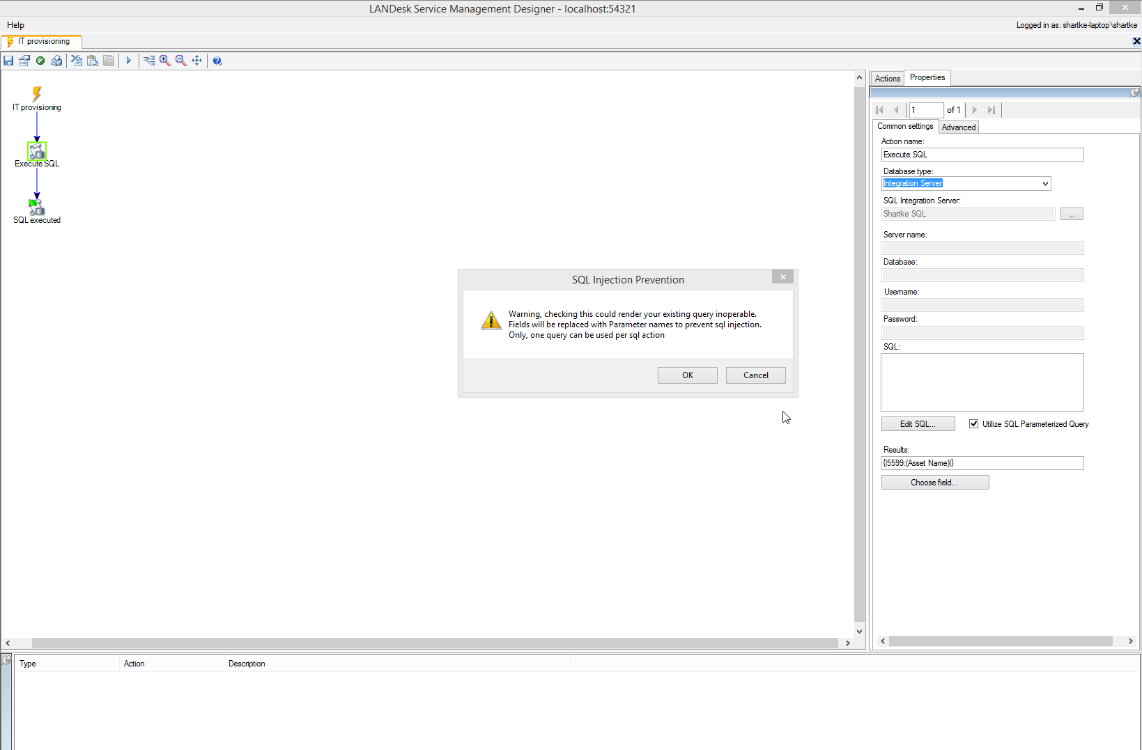Jump to the last record

(991, 109)
